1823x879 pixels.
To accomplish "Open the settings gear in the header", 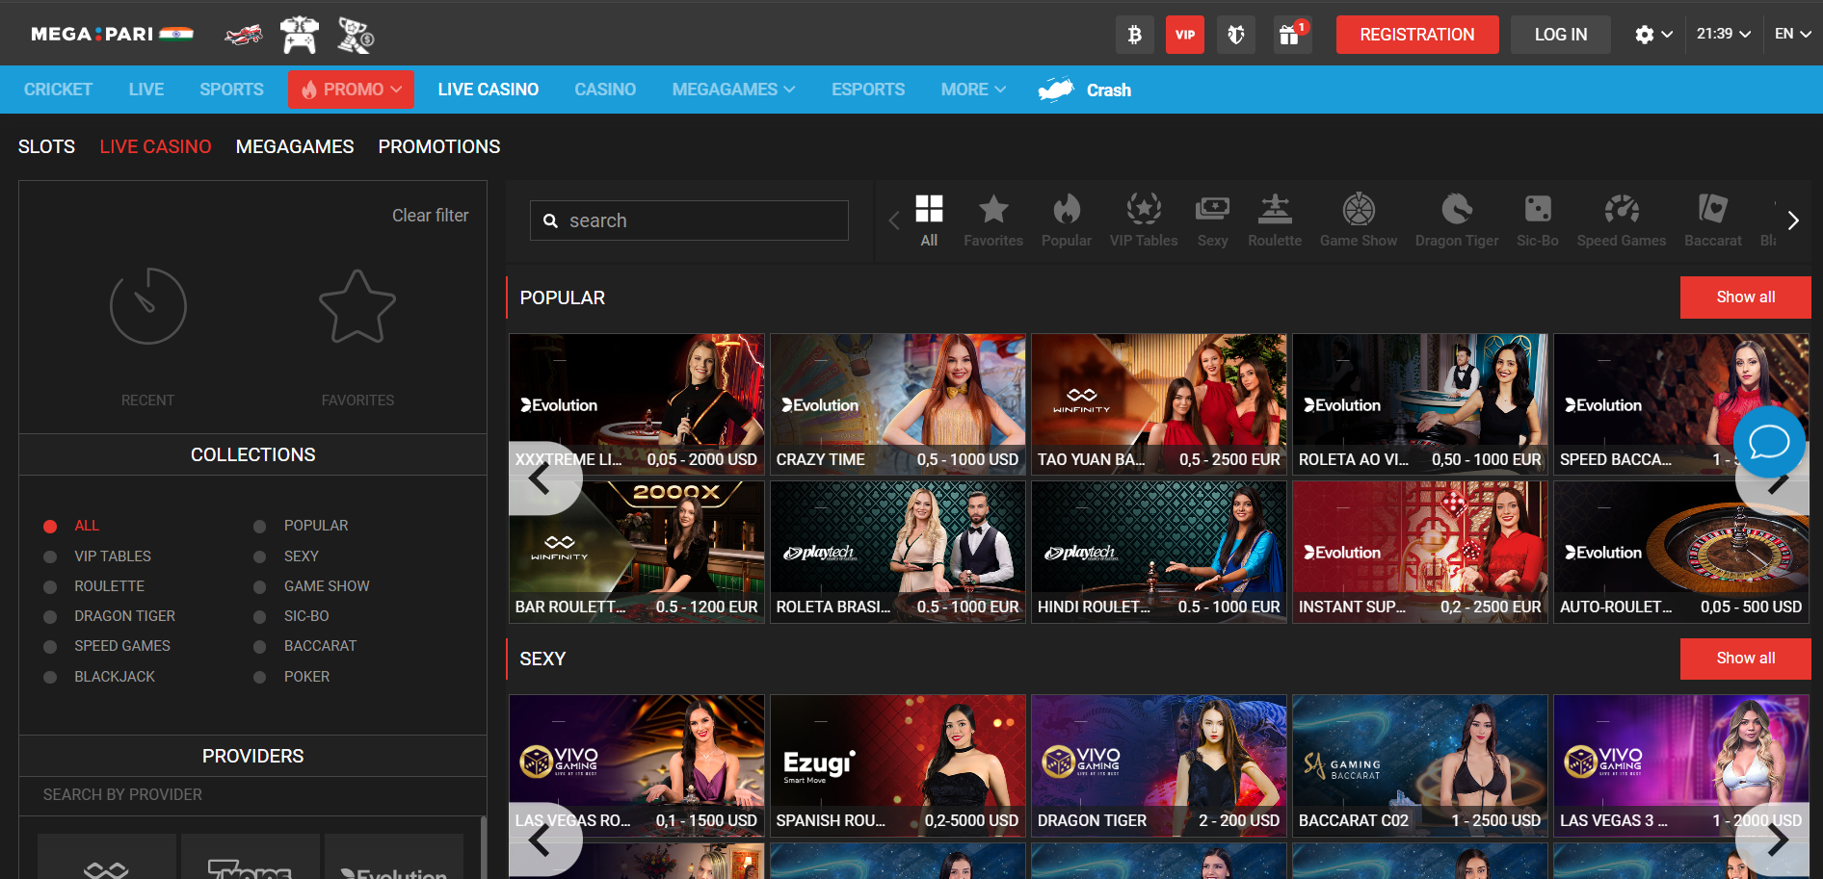I will point(1644,35).
